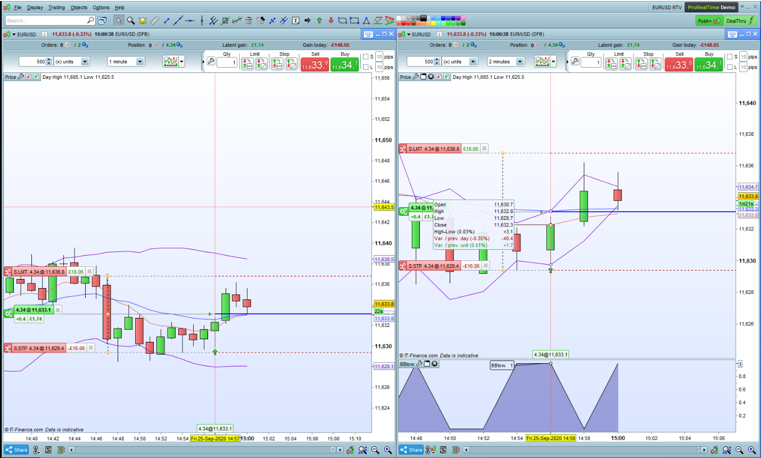This screenshot has width=761, height=458.
Task: Select the black right arrow tool
Action: (307, 21)
